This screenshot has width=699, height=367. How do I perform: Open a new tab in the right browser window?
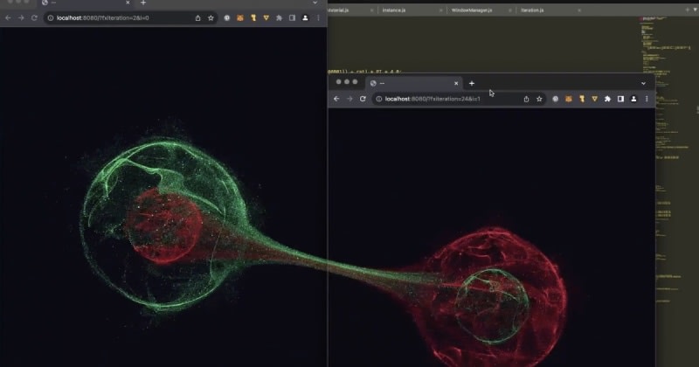coord(472,83)
